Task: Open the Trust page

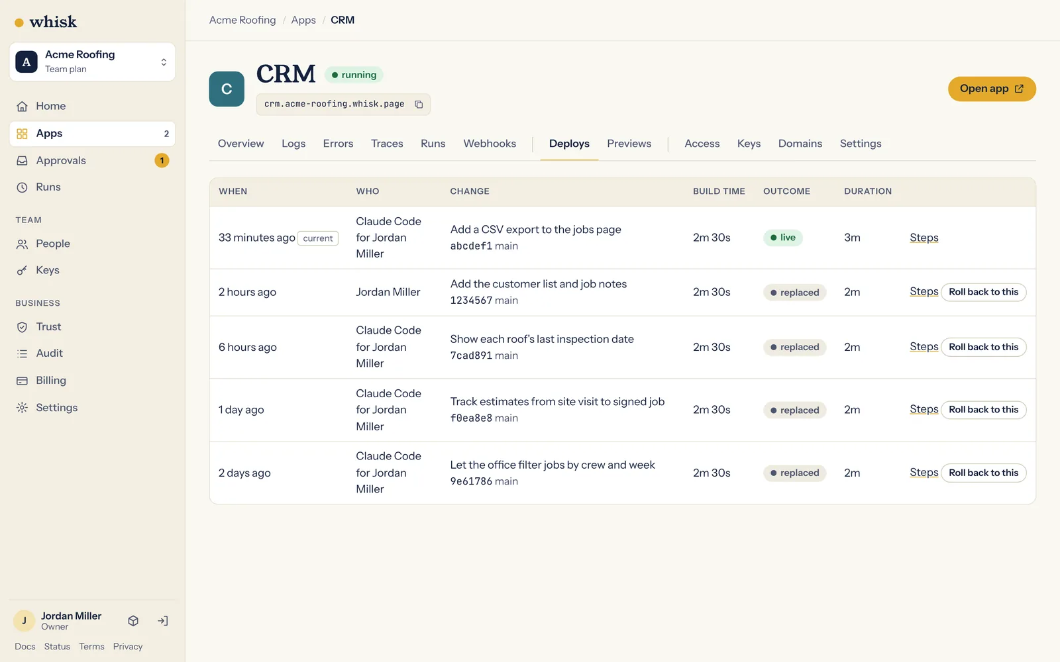Action: tap(92, 327)
